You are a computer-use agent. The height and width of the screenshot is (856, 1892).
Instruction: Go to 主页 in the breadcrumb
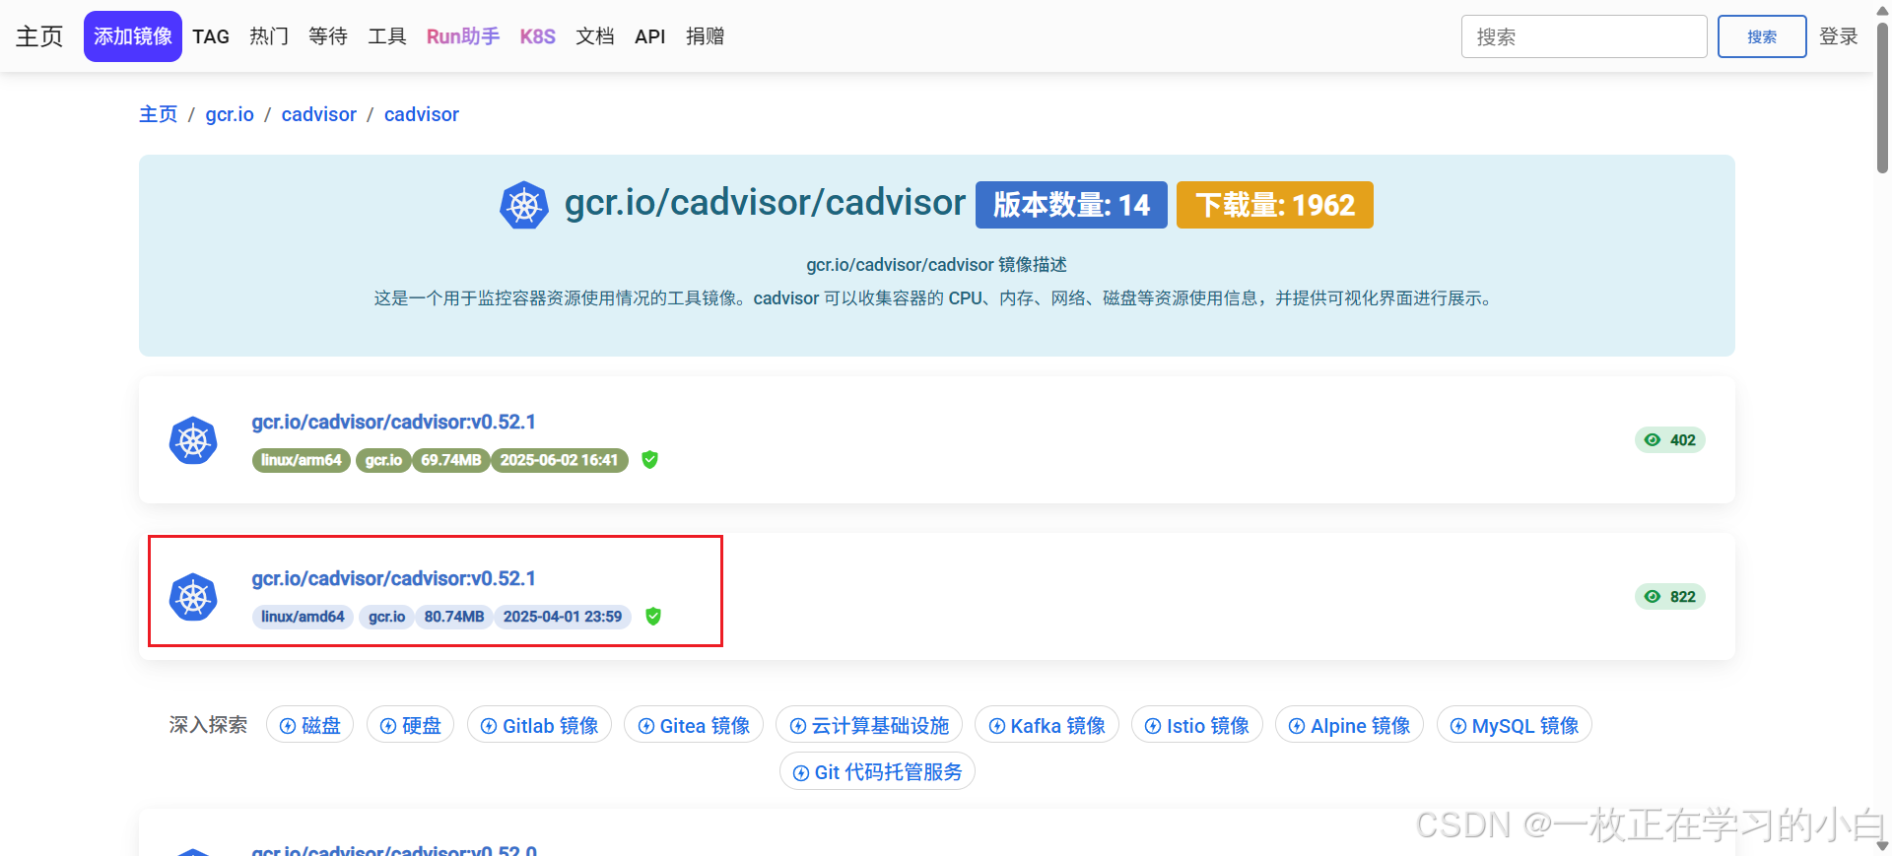[x=159, y=114]
